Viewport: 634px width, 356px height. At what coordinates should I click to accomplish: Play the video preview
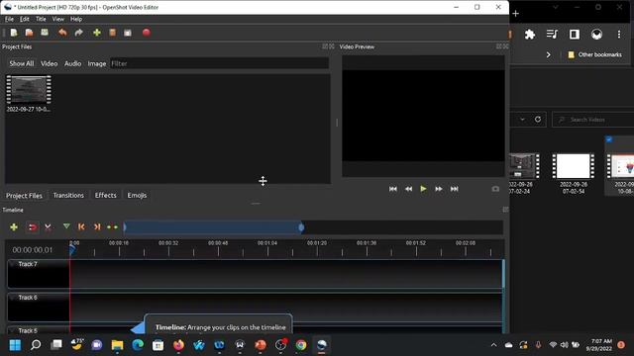[x=423, y=189]
